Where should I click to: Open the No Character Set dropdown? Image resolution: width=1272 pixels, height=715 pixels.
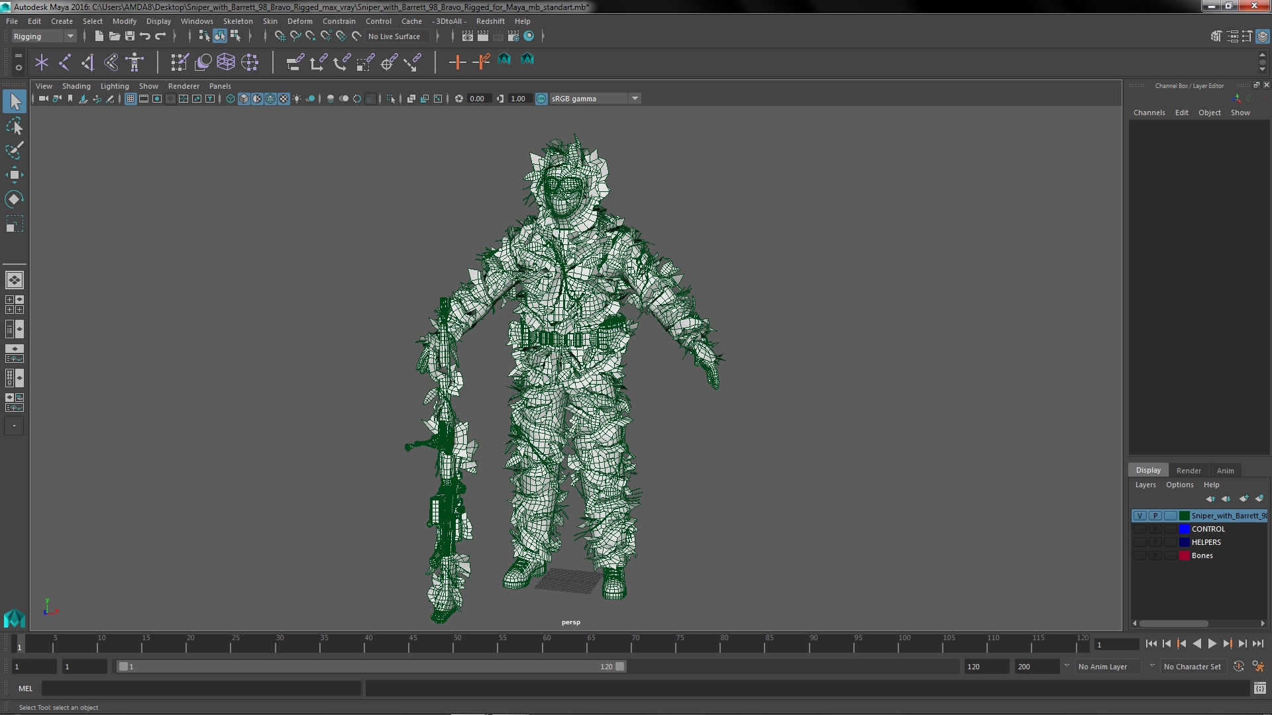point(1192,667)
